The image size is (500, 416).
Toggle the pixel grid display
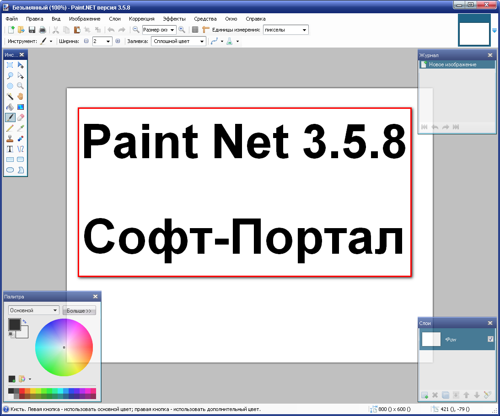click(195, 30)
